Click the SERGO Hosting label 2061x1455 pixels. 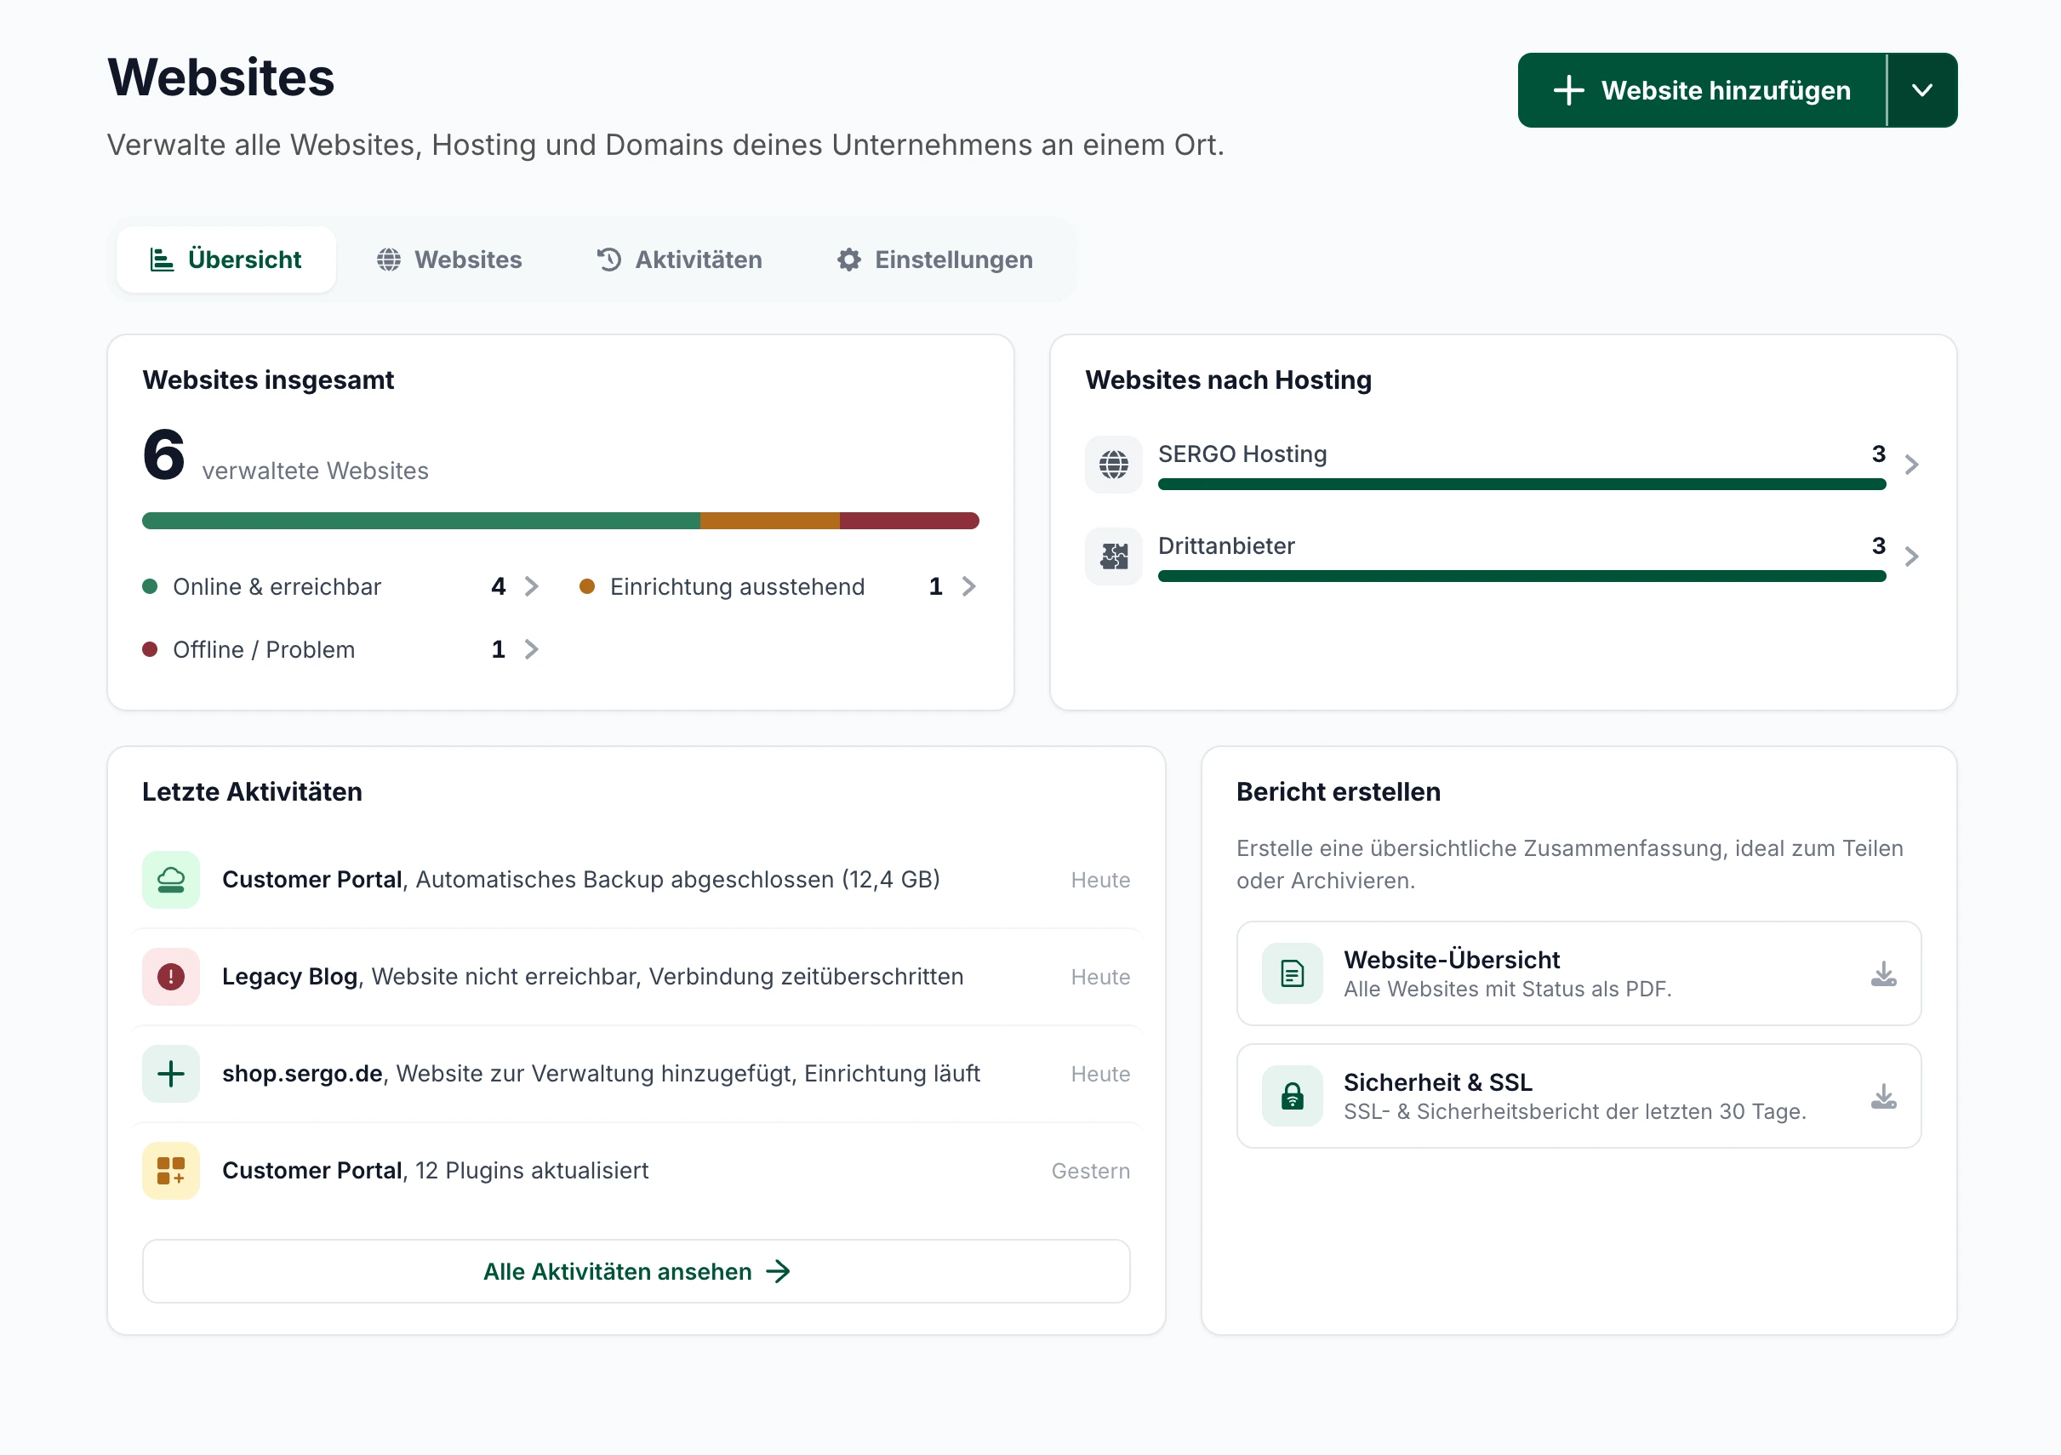(x=1242, y=454)
